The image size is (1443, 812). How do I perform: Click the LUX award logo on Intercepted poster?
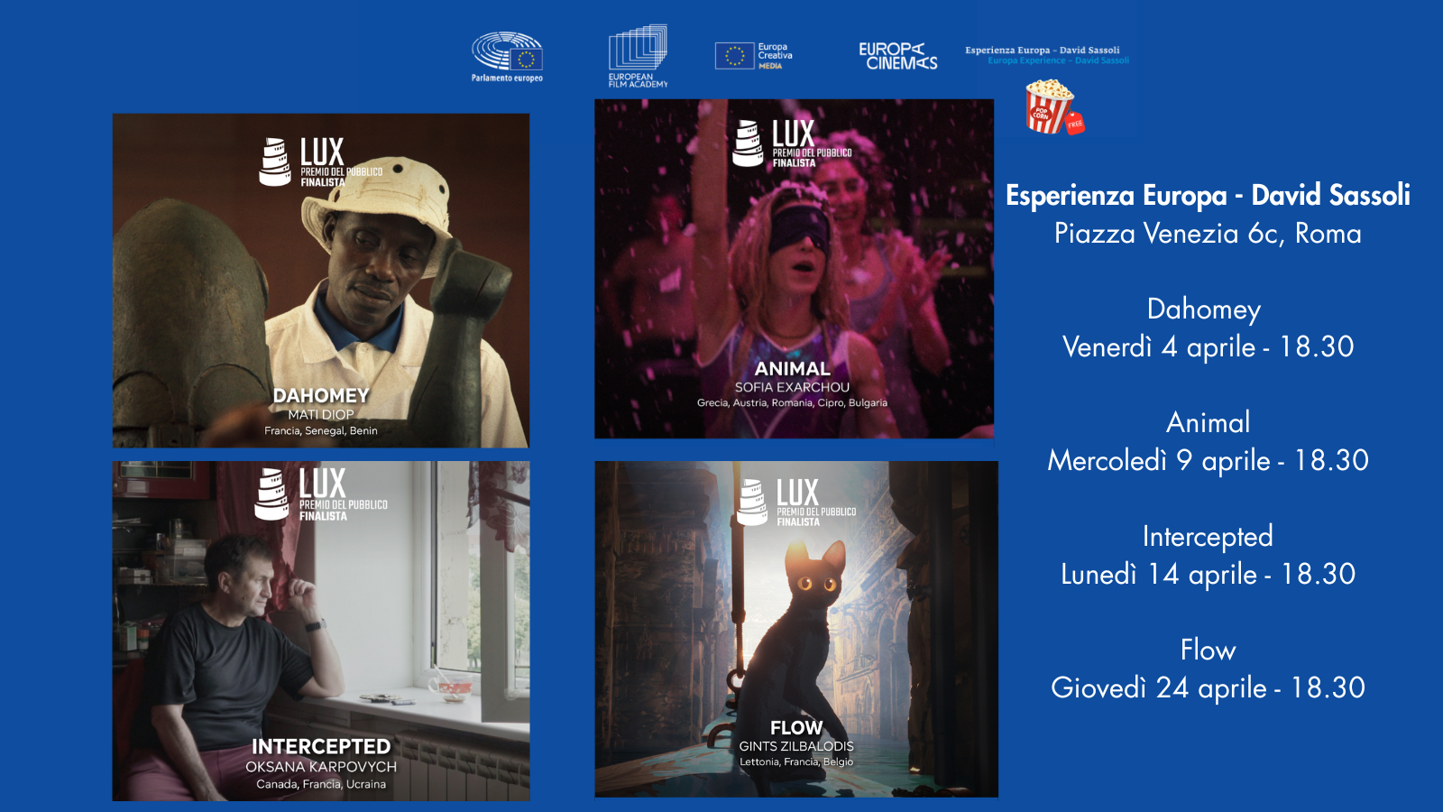[x=321, y=494]
